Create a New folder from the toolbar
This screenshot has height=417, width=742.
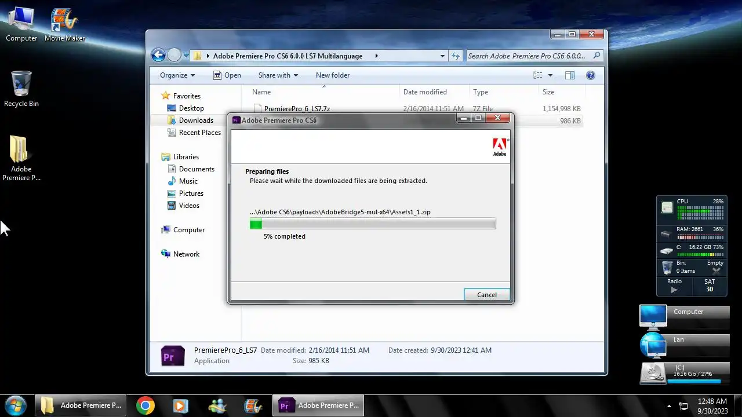pos(333,75)
